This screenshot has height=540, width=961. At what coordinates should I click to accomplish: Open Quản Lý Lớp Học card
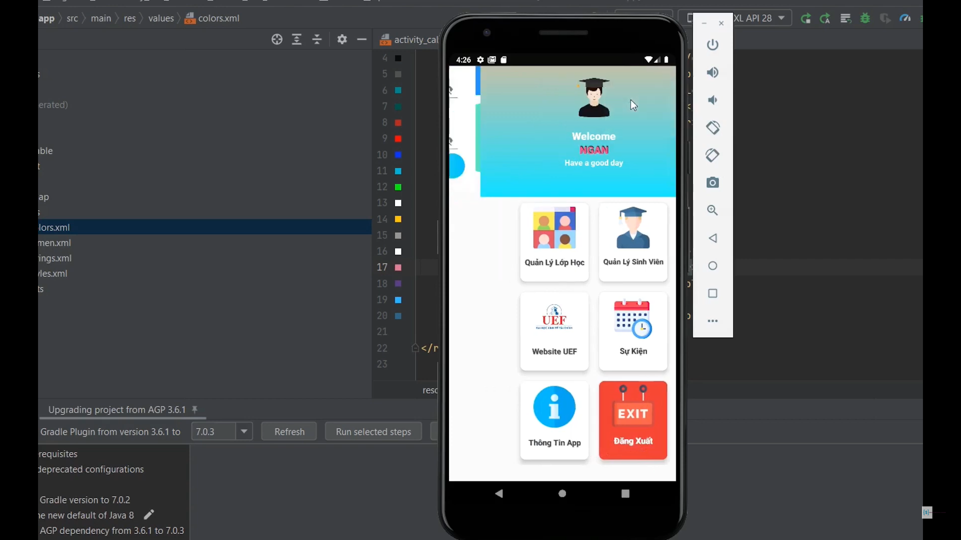555,242
